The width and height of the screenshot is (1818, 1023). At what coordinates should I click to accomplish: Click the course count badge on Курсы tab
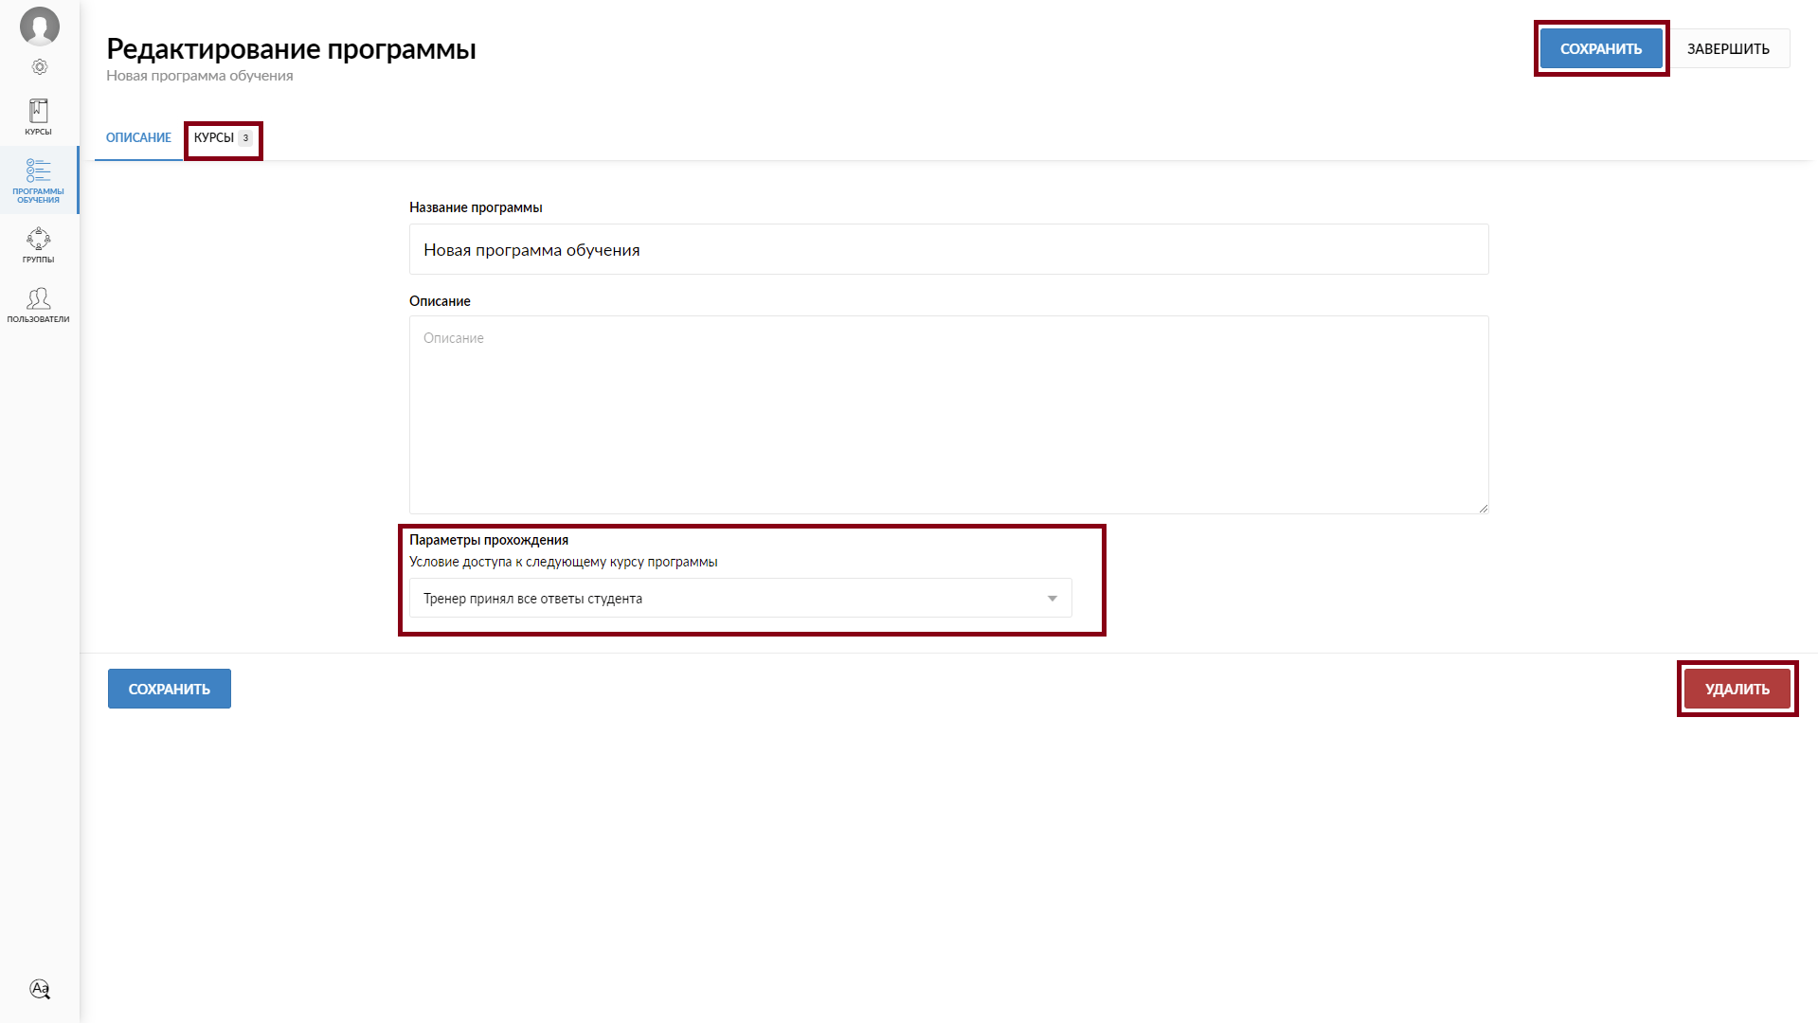[x=245, y=138]
